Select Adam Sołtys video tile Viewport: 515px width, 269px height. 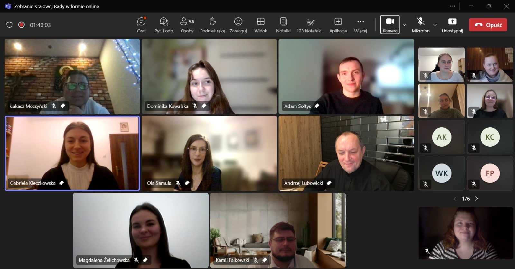(346, 76)
